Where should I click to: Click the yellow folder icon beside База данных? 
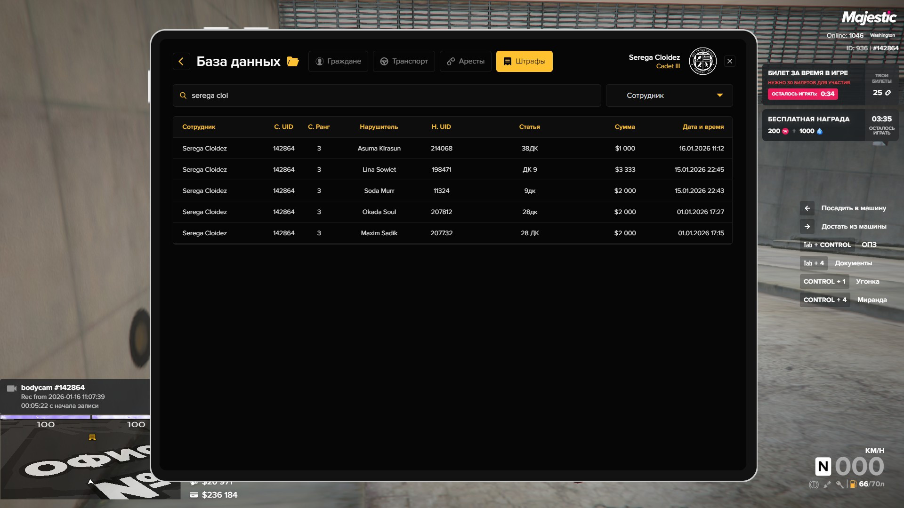pyautogui.click(x=293, y=61)
